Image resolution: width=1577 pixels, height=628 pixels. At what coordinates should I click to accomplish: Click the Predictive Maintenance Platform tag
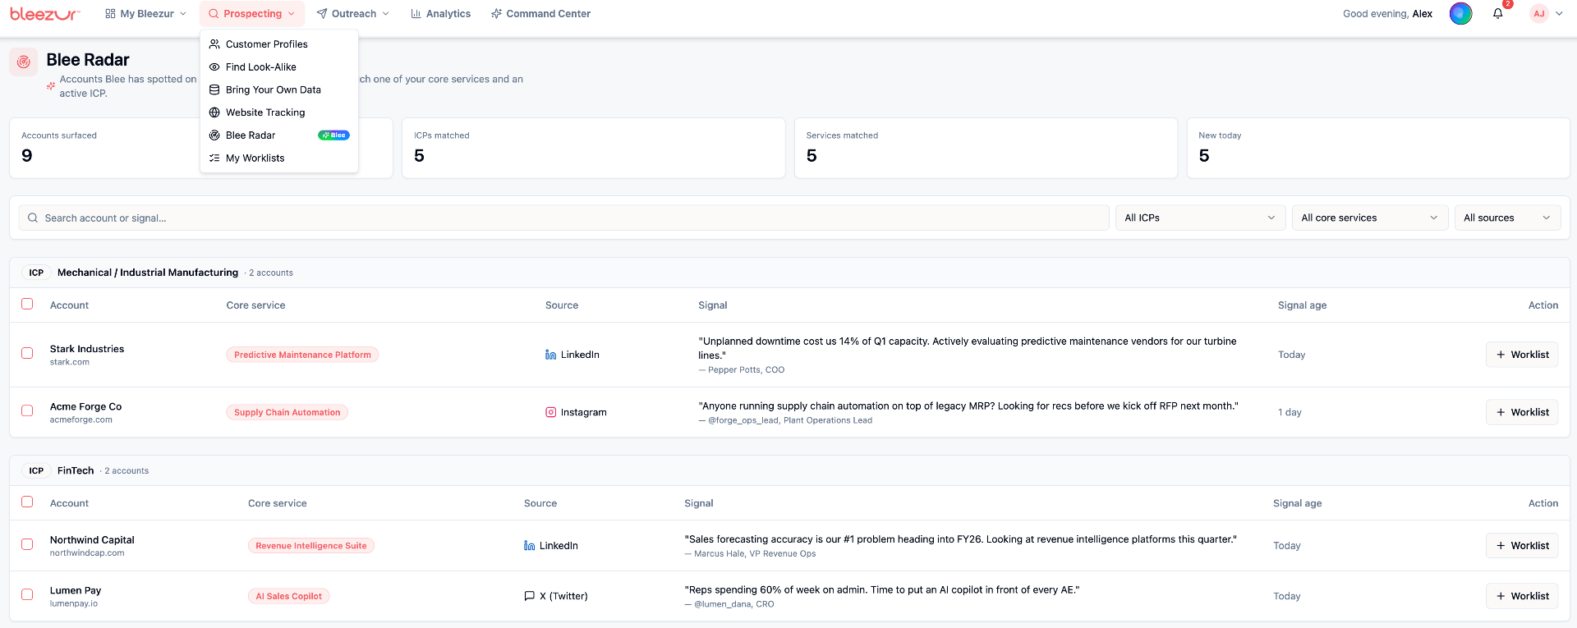[x=302, y=355]
